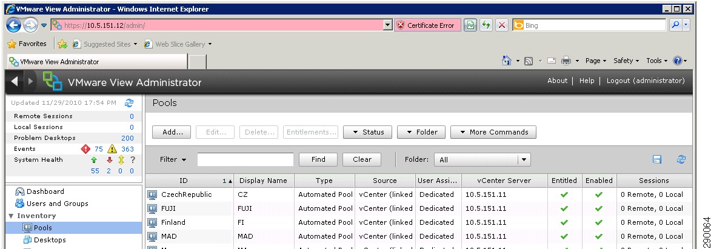Click the IE Forward navigation button
The height and width of the screenshot is (249, 711).
coord(30,25)
